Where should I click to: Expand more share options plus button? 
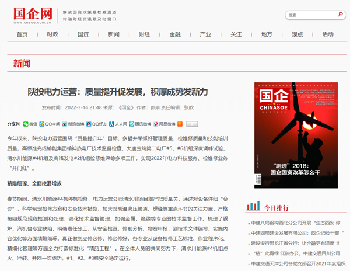180,124
